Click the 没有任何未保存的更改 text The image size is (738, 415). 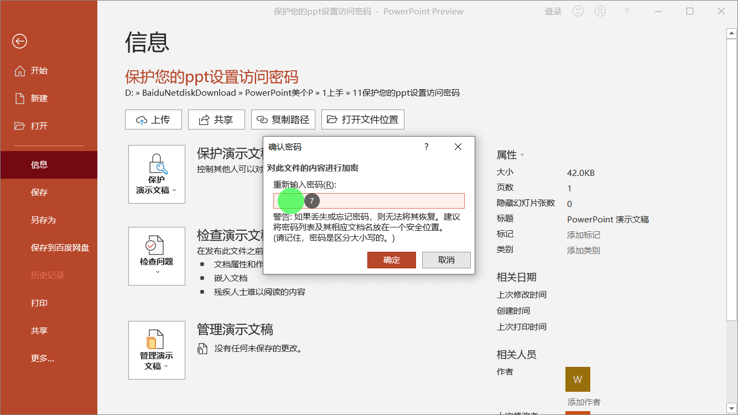click(258, 349)
